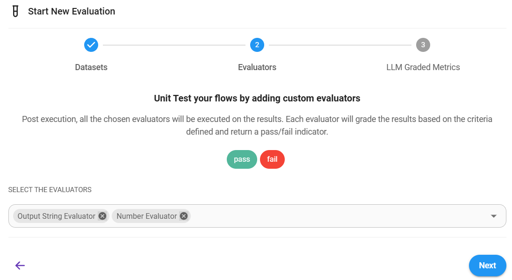Go back using the purple arrow
The width and height of the screenshot is (512, 280).
click(20, 266)
